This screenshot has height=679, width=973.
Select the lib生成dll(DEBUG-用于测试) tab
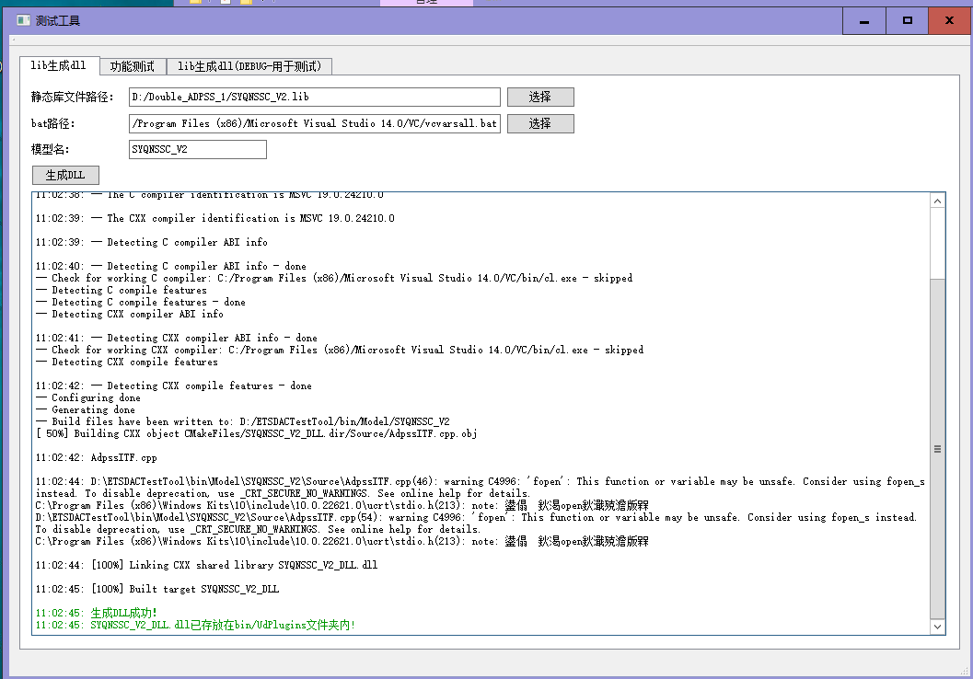[x=249, y=66]
